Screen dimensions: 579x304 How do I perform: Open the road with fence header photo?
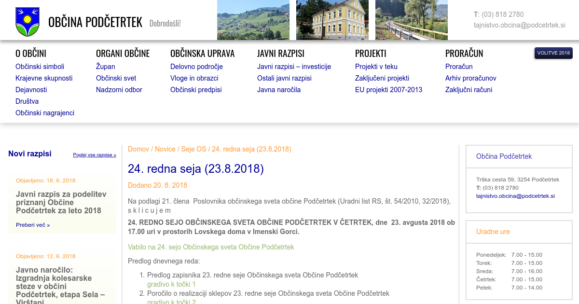point(411,20)
